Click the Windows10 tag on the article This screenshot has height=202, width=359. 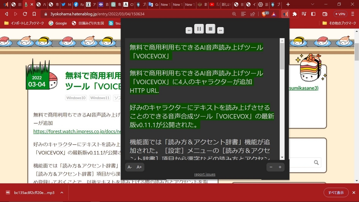[76, 98]
